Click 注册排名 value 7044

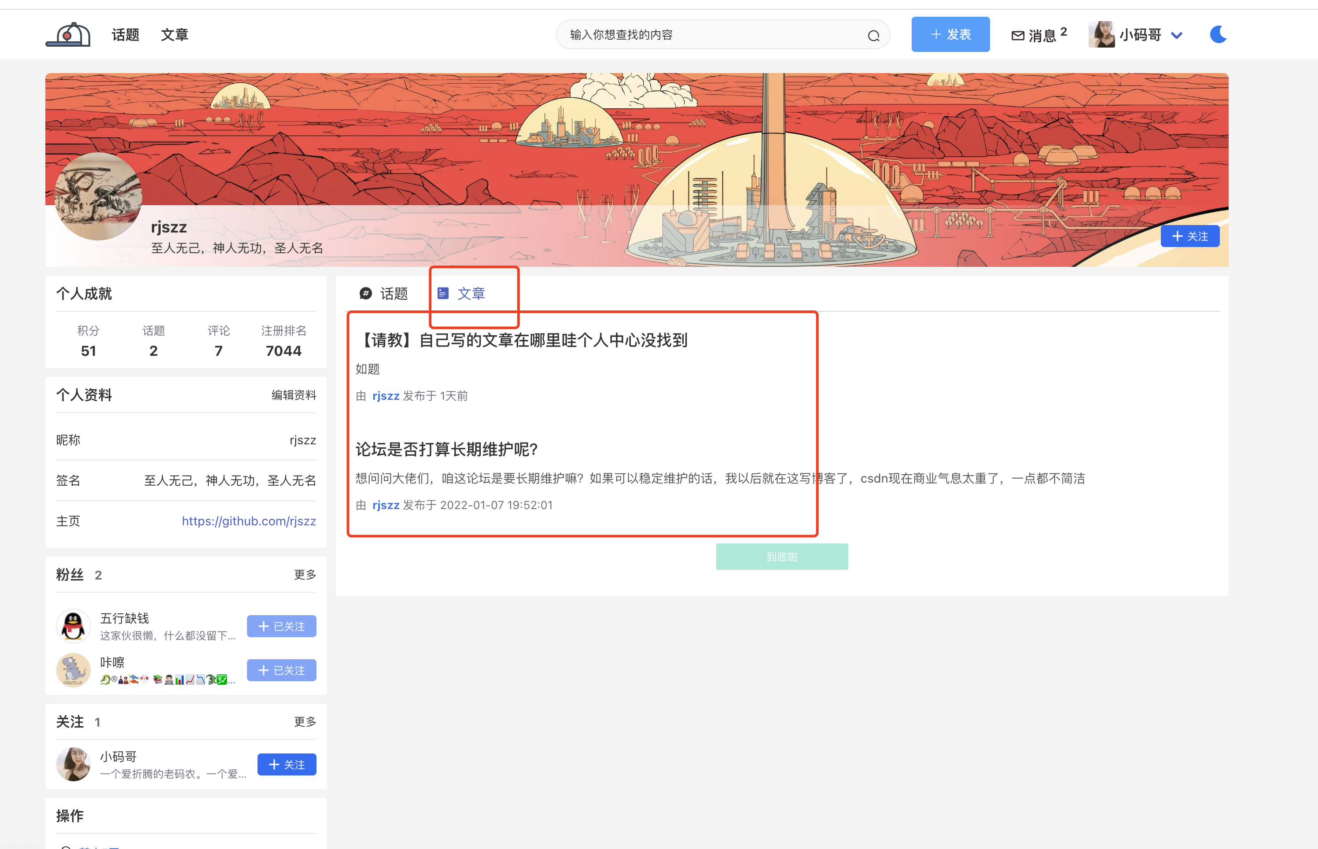pyautogui.click(x=283, y=351)
